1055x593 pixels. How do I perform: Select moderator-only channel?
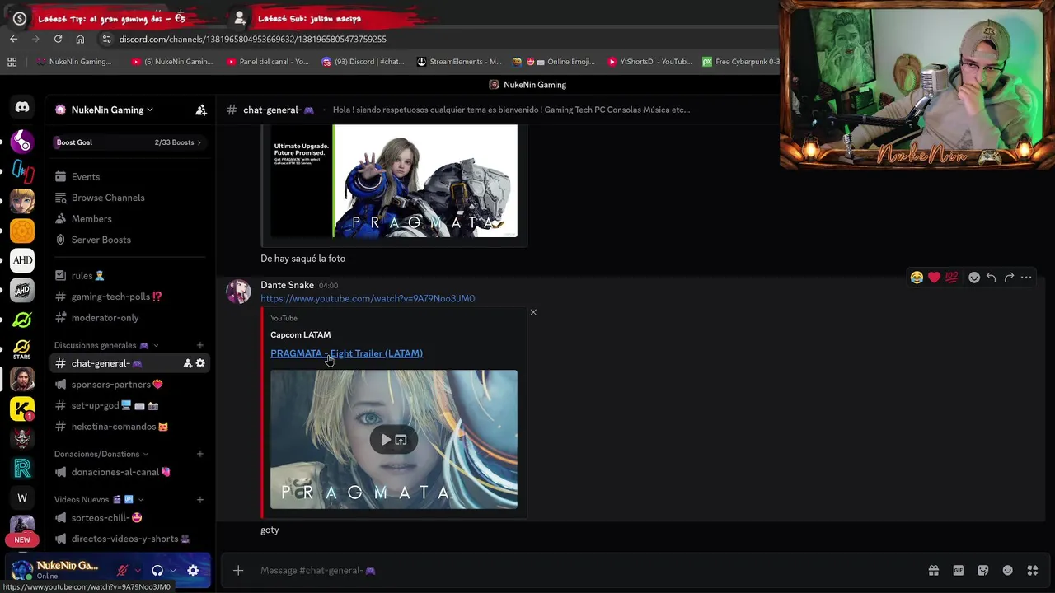tap(130, 318)
